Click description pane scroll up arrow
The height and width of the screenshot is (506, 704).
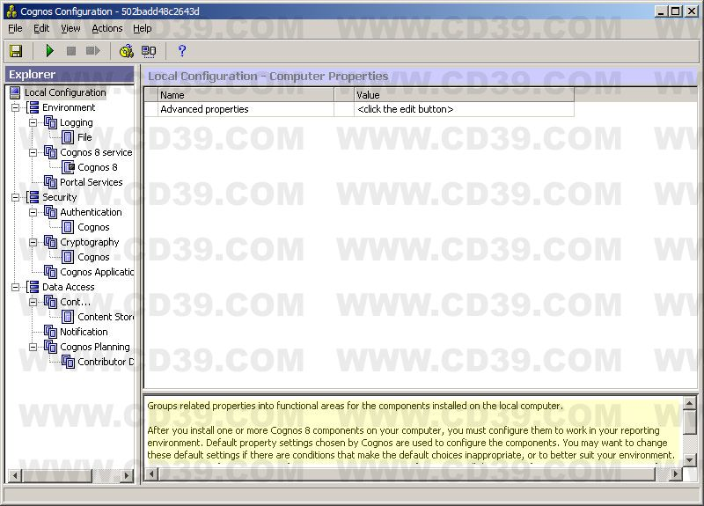point(690,403)
